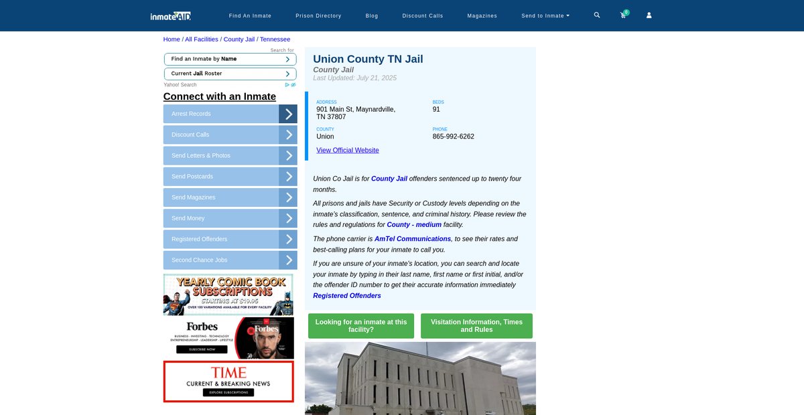Open the search magnifier icon
Viewport: 804px width, 415px height.
tap(597, 15)
